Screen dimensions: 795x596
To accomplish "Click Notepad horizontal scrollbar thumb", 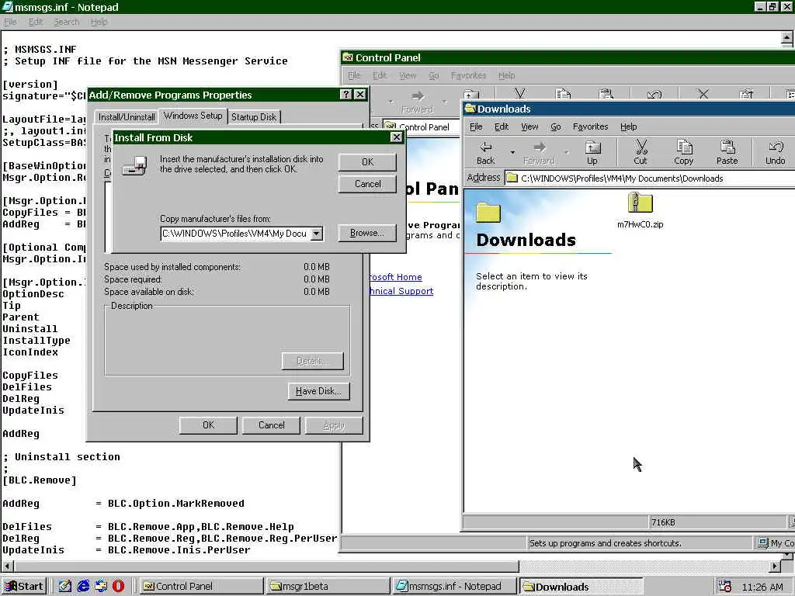I will pos(266,566).
